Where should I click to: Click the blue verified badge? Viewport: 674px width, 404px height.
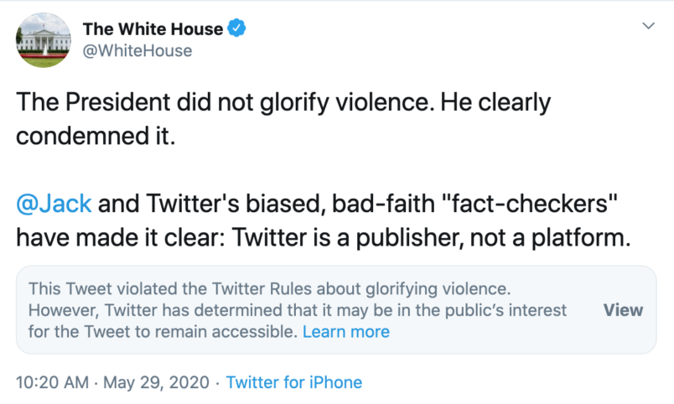[x=238, y=29]
